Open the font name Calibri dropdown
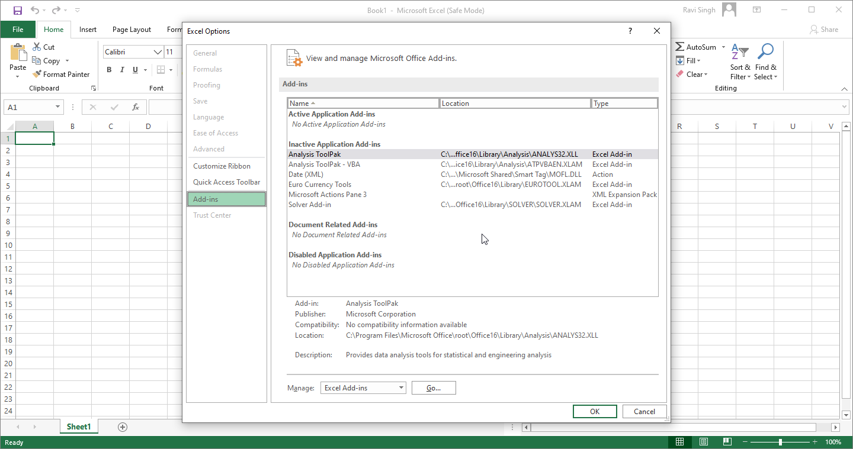The image size is (853, 449). pyautogui.click(x=158, y=52)
